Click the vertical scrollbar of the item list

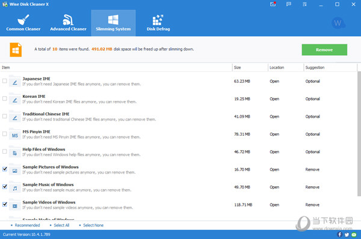coord(359,133)
